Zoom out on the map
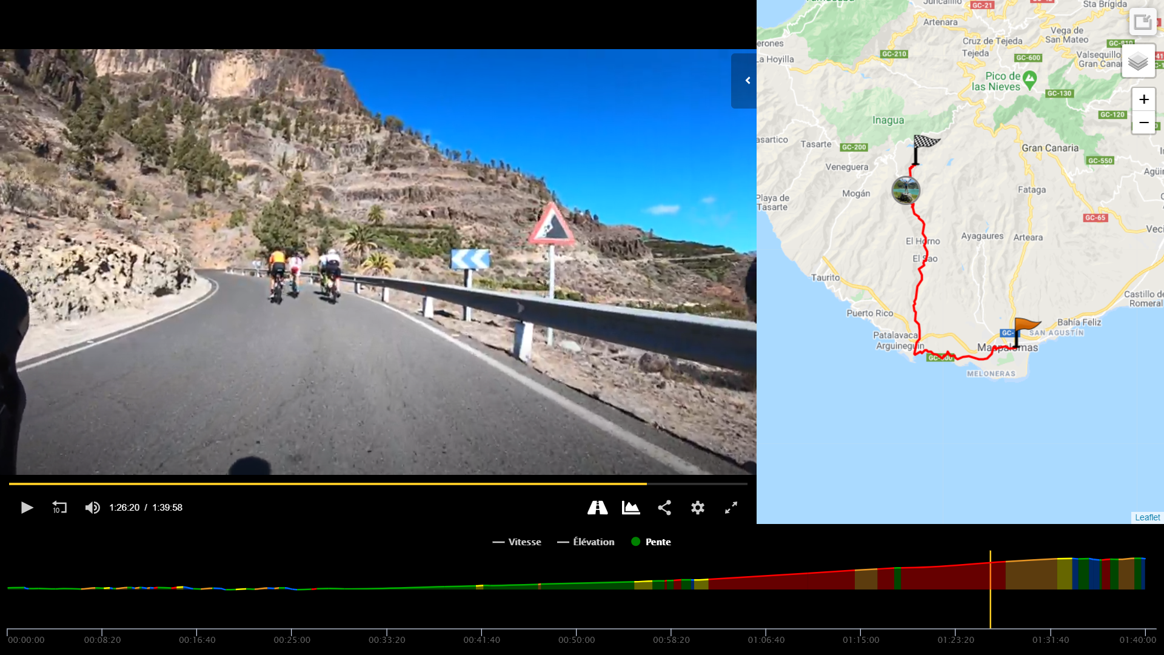This screenshot has height=655, width=1164. 1143,123
